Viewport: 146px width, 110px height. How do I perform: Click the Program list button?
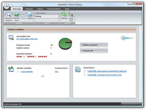click(94, 51)
